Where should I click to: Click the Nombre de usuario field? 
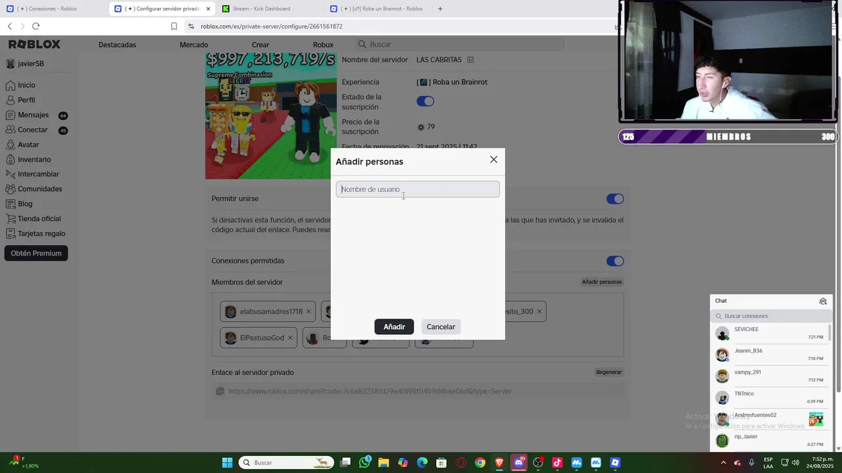coord(418,189)
